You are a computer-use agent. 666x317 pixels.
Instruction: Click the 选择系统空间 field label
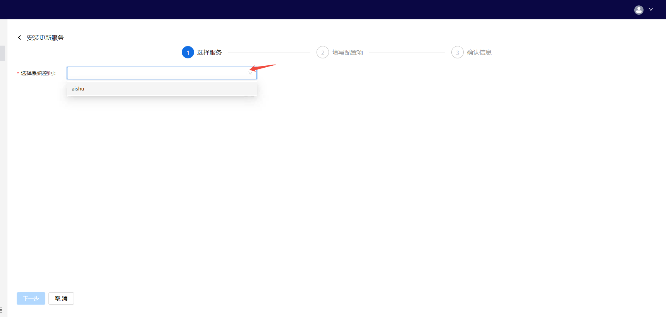point(38,73)
